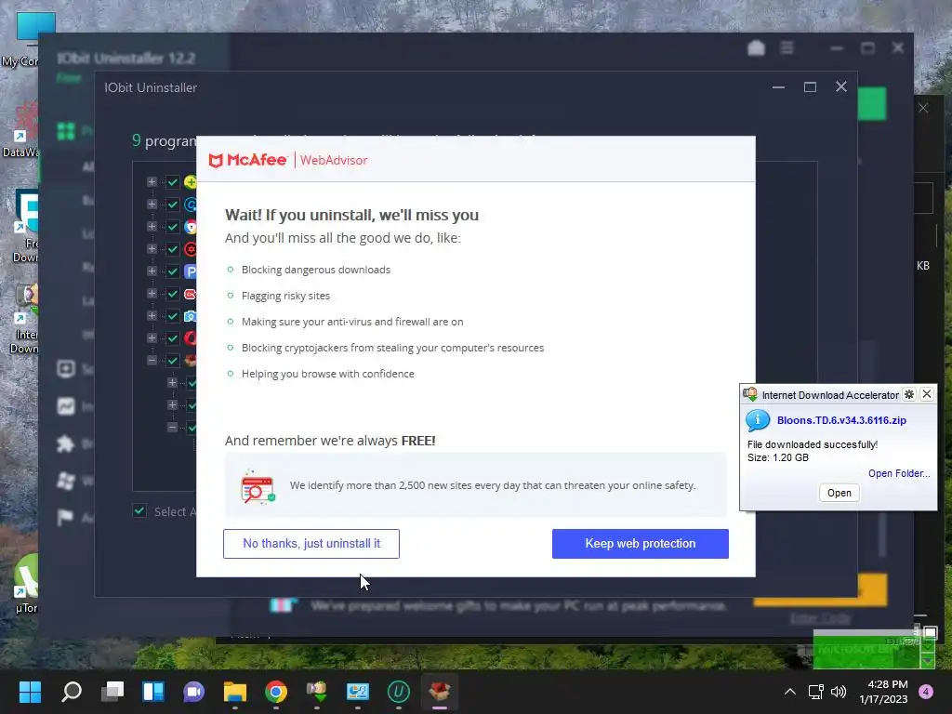Open File Explorer from taskbar
The image size is (952, 714).
pos(235,691)
